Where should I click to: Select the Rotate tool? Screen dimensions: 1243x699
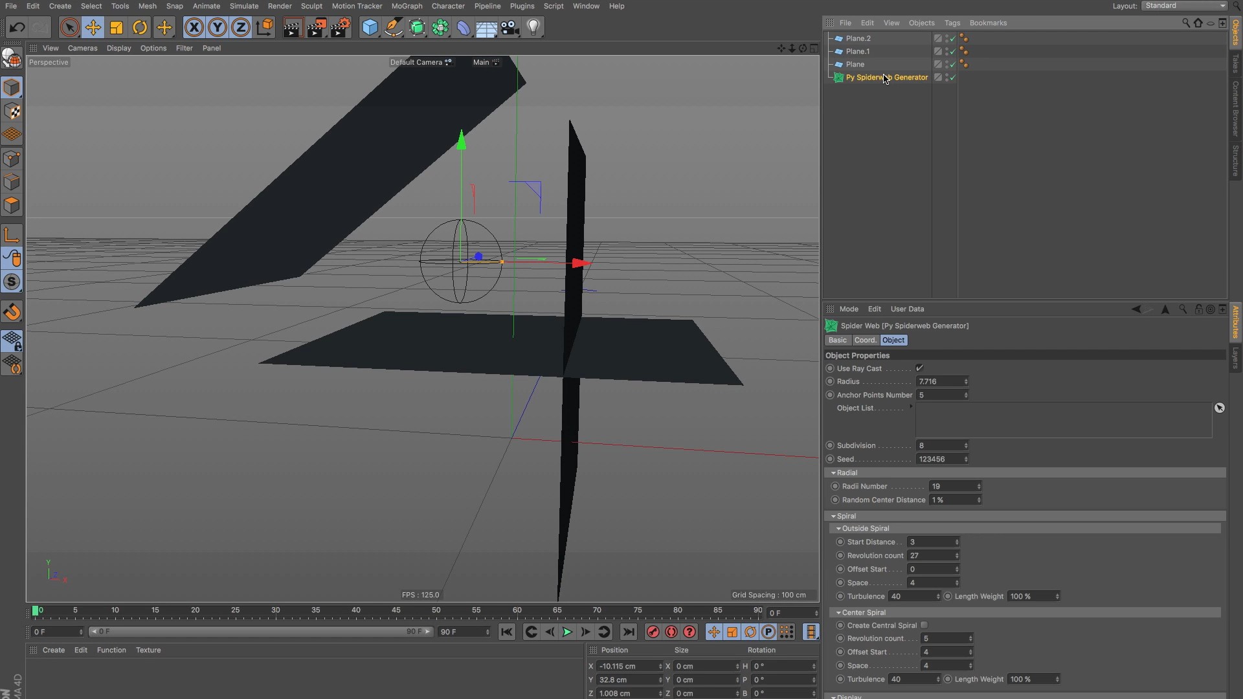[x=140, y=28]
